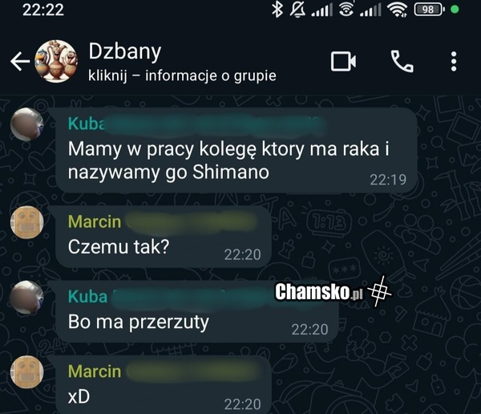Tap the Kuba sender name on first message
This screenshot has width=481, height=414.
click(x=87, y=124)
